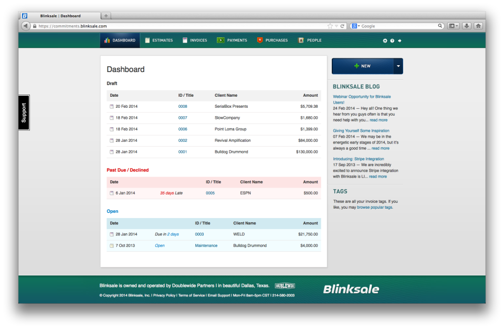This screenshot has height=329, width=504.
Task: Open Giving Yourself Some Inspiration post
Action: click(361, 131)
